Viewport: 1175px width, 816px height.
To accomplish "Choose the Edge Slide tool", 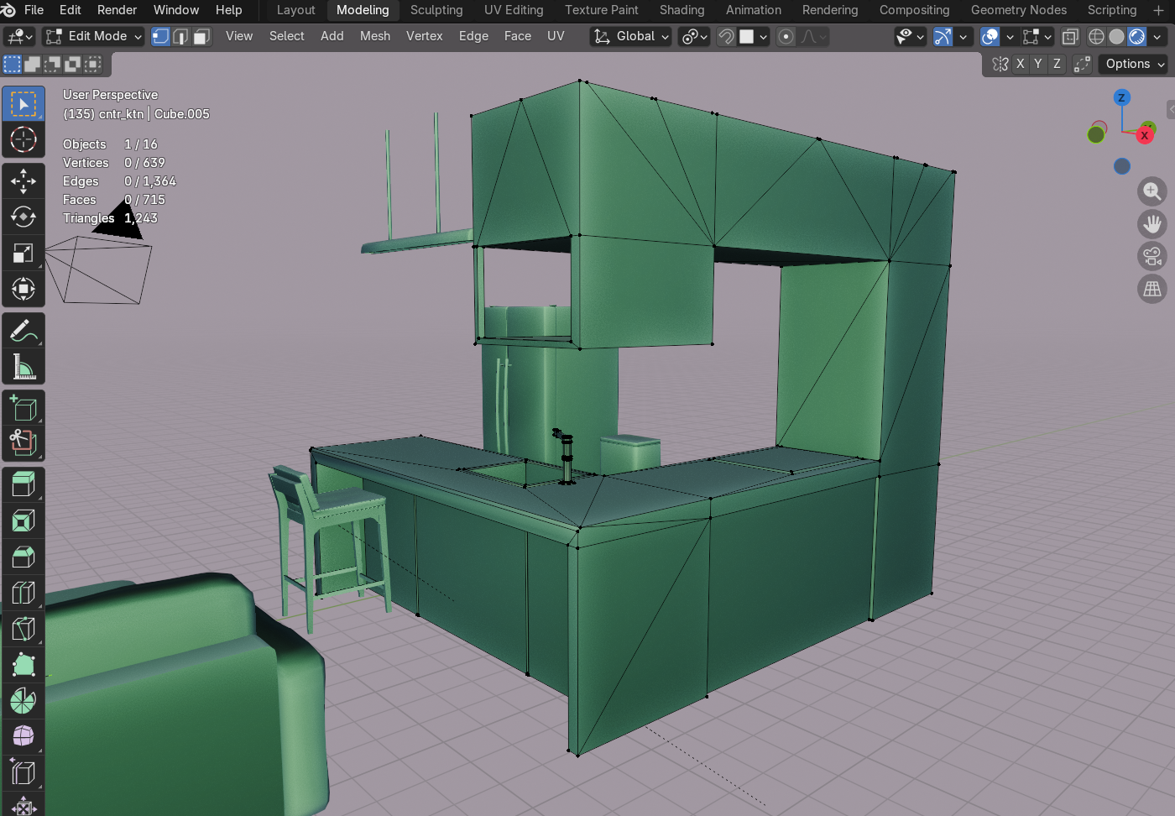I will point(23,773).
